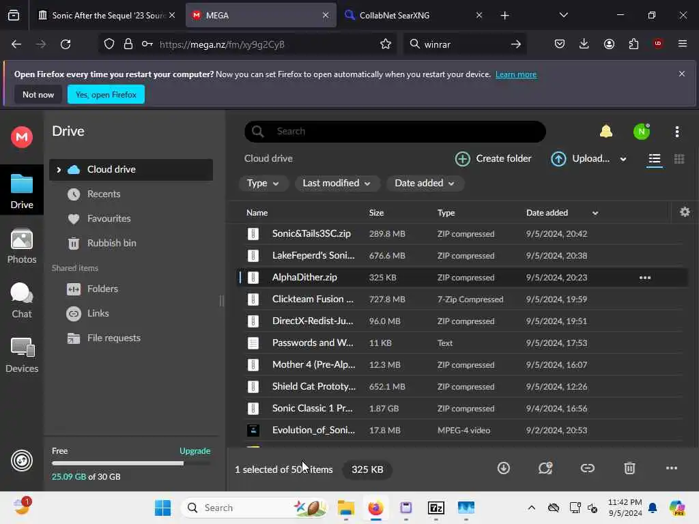Open Save to Pocket icon
699x524 pixels.
[x=560, y=44]
